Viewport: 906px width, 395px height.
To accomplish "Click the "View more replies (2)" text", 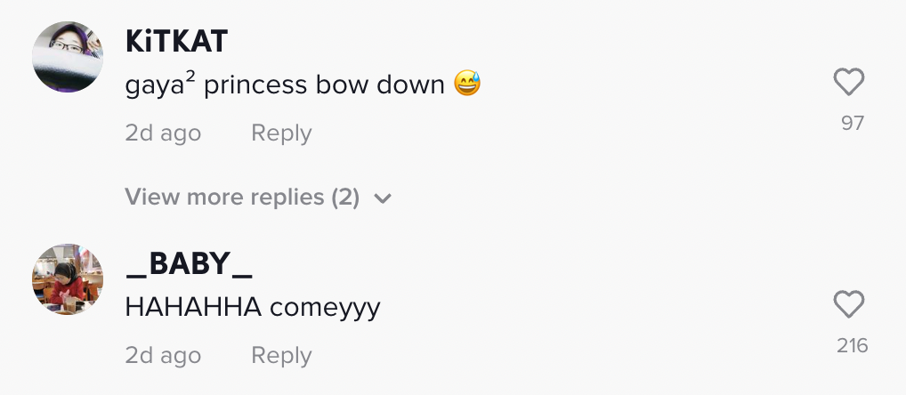I will (242, 197).
